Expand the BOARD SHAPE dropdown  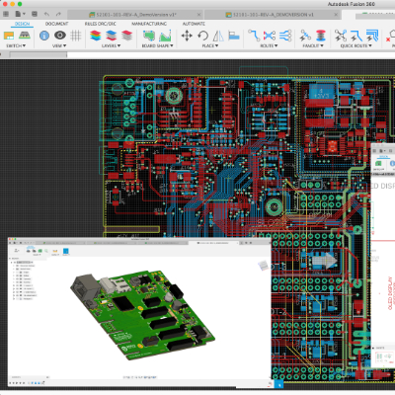(x=157, y=45)
